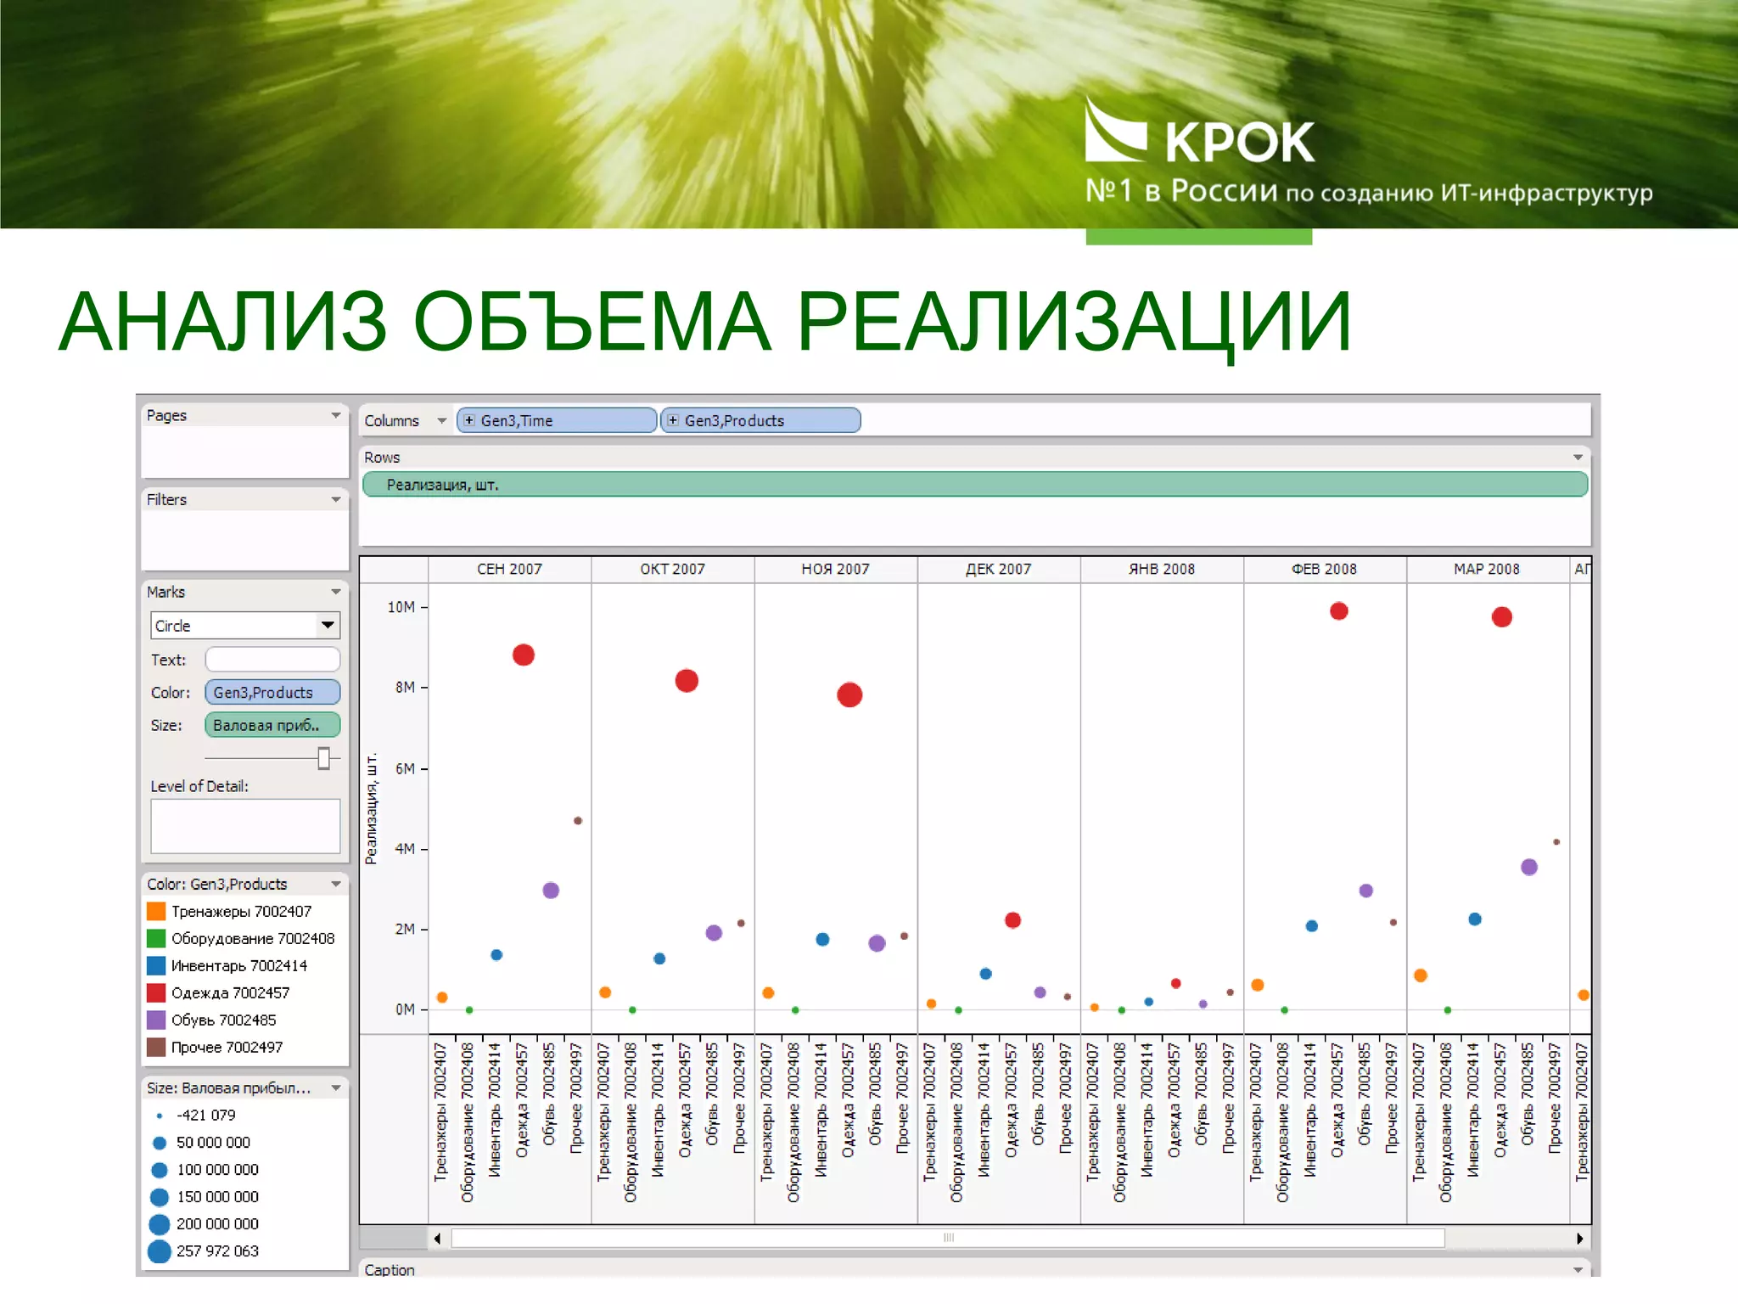The height and width of the screenshot is (1304, 1738).
Task: Click the purple circle in МАР 2008
Action: 1529,867
